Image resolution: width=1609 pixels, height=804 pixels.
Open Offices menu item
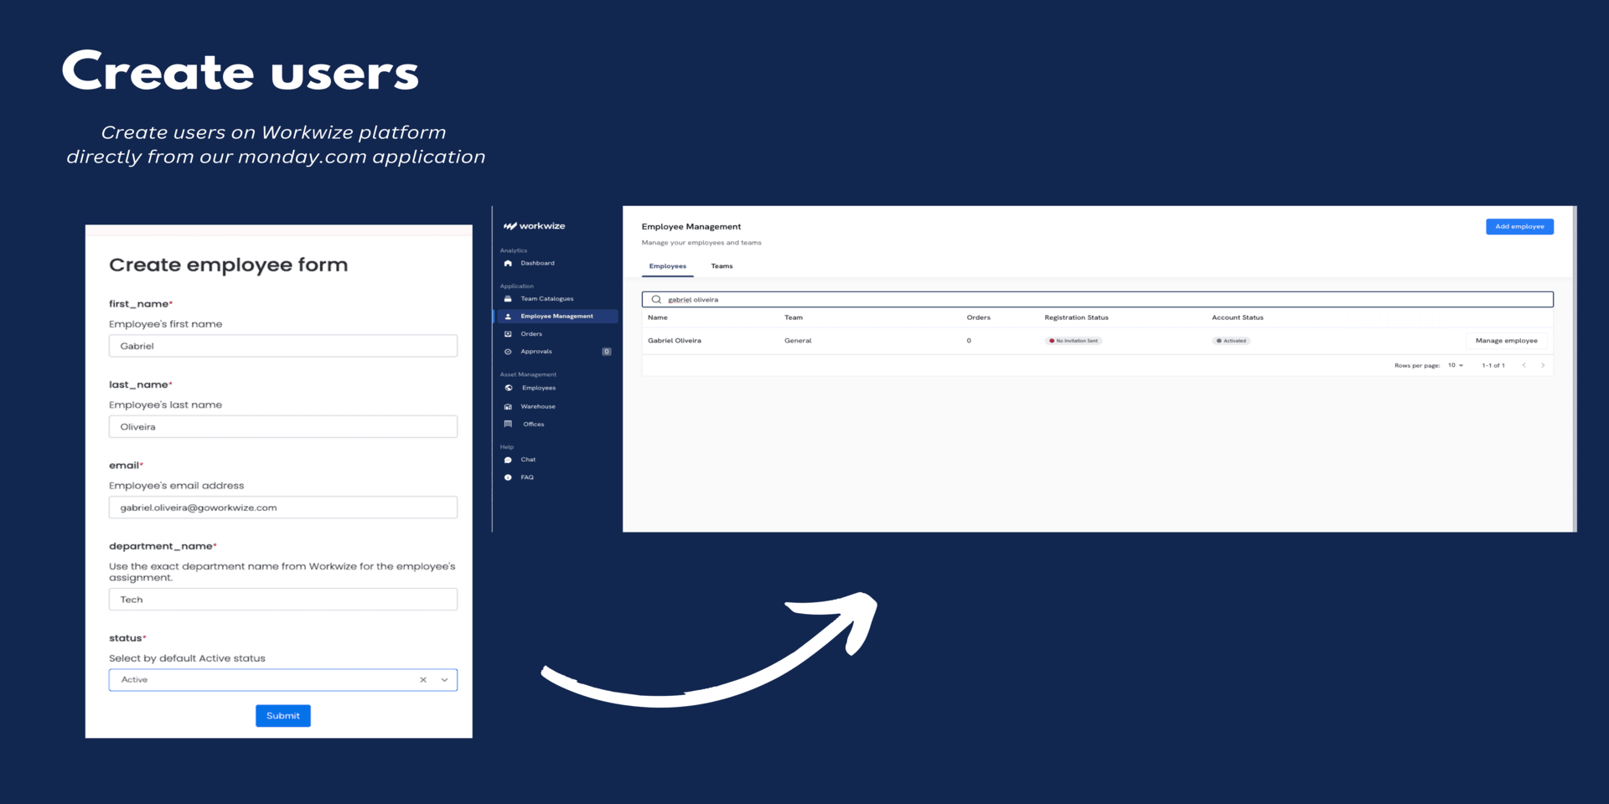534,424
